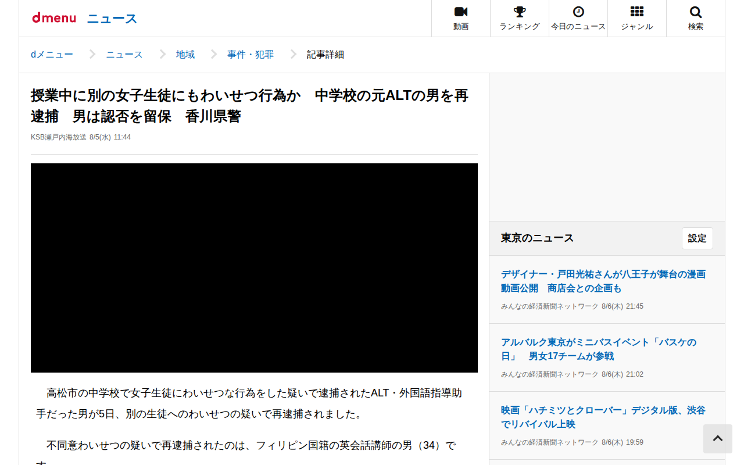
Task: Click paragraph starting 不同意わいせつの疑いで
Action: [246, 453]
